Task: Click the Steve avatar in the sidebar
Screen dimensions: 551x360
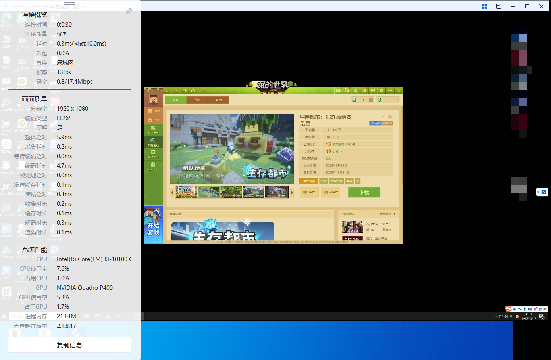Action: pyautogui.click(x=153, y=99)
